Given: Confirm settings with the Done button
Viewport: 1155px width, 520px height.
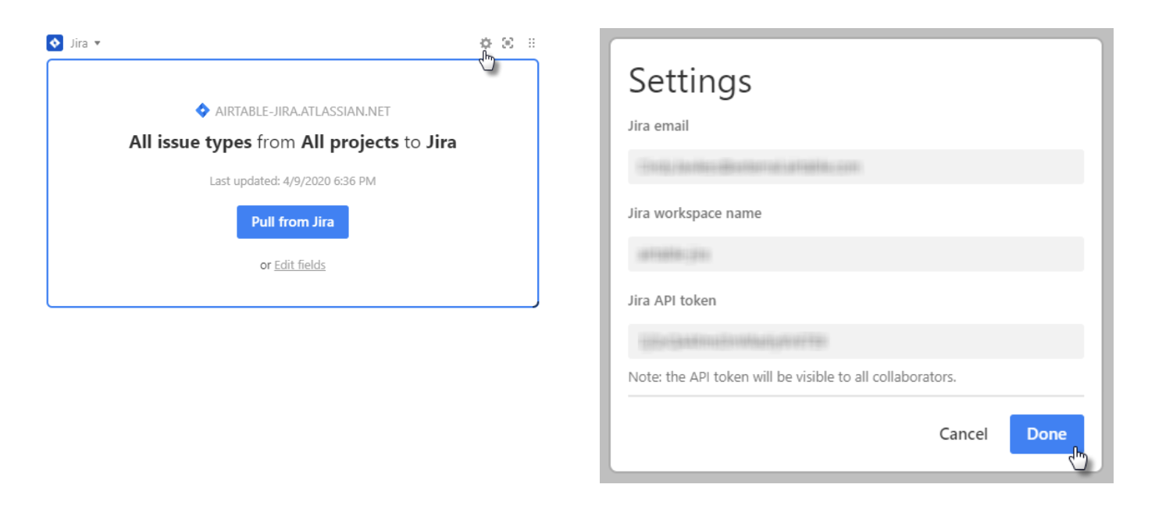Looking at the screenshot, I should 1046,434.
